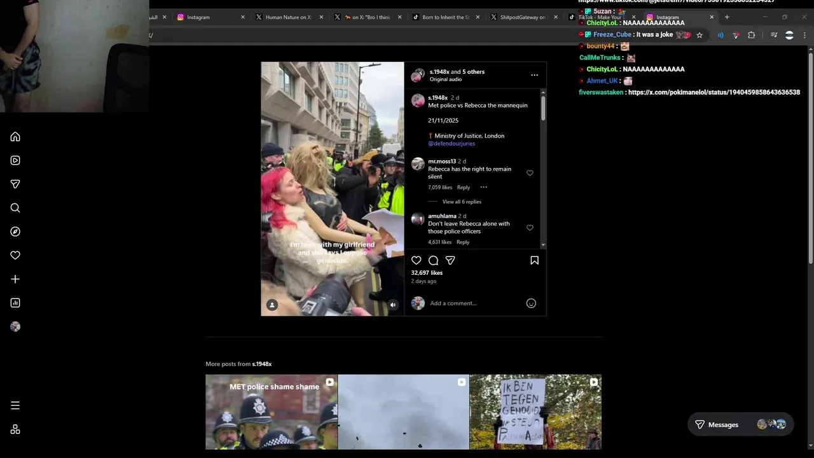Expand View all 6 replies
The width and height of the screenshot is (814, 458).
[x=462, y=202]
